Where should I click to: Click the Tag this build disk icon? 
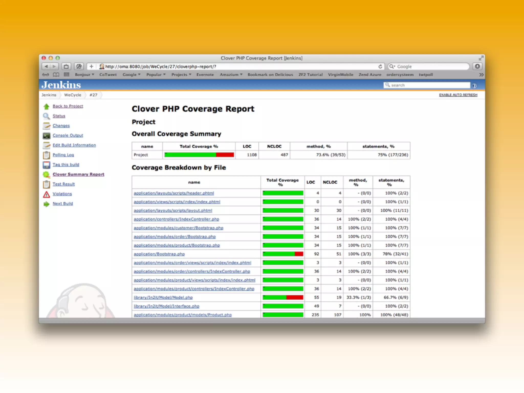click(46, 165)
